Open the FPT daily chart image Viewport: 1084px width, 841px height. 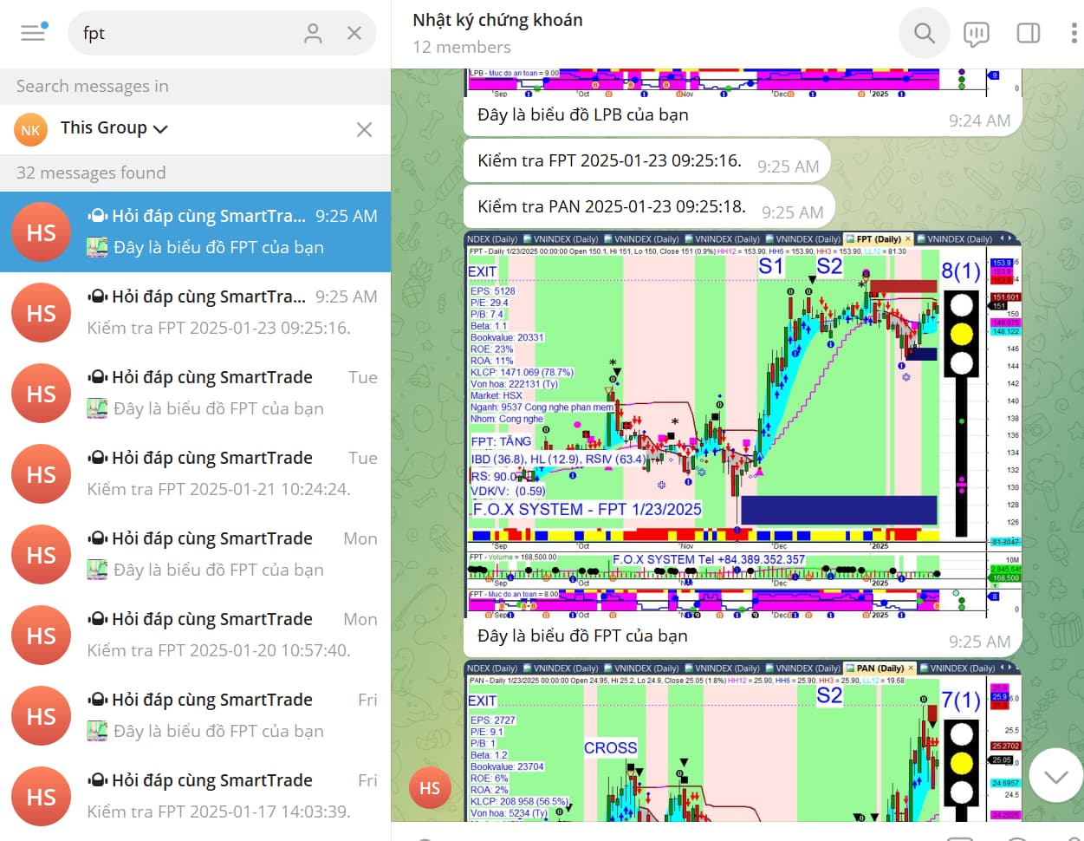tap(743, 425)
